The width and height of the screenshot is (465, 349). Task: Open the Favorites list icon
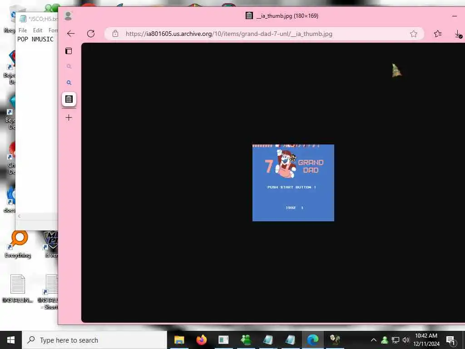point(438,34)
